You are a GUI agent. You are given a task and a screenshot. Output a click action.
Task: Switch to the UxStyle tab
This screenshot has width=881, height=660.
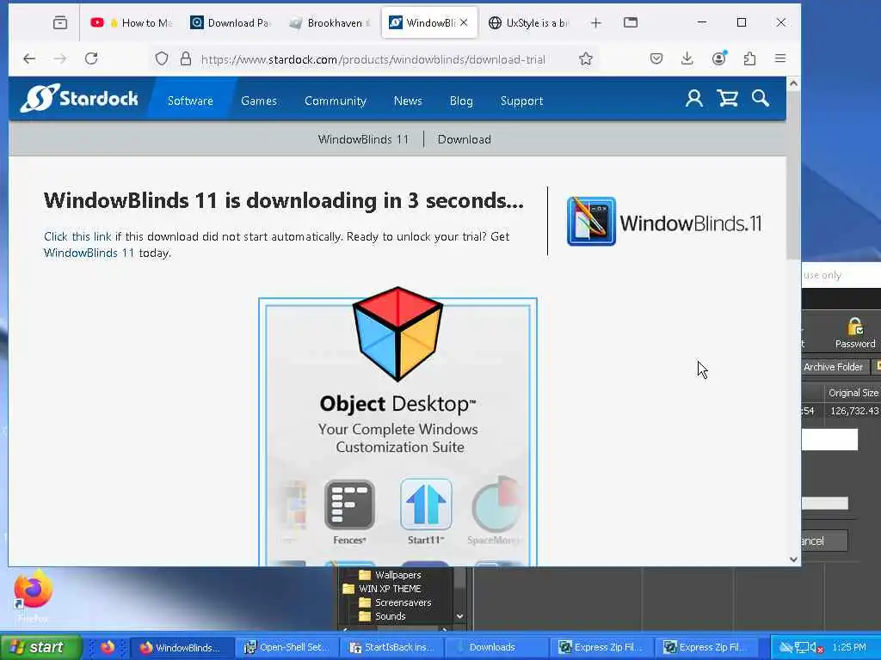(x=528, y=23)
